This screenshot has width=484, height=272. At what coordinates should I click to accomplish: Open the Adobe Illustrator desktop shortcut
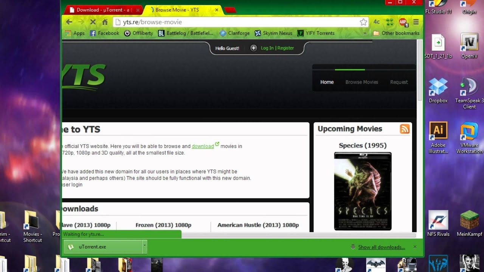[438, 138]
